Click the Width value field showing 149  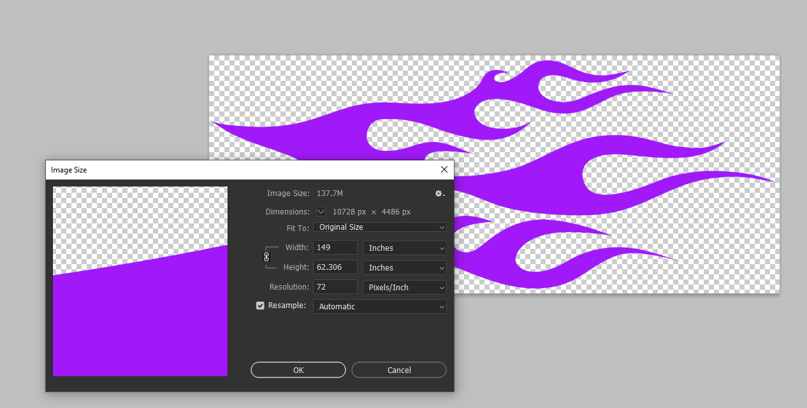335,248
